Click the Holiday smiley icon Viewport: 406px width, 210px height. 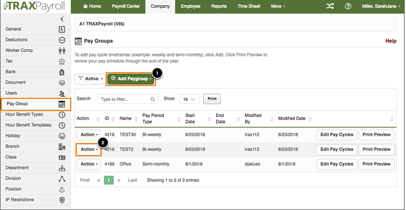(x=62, y=136)
